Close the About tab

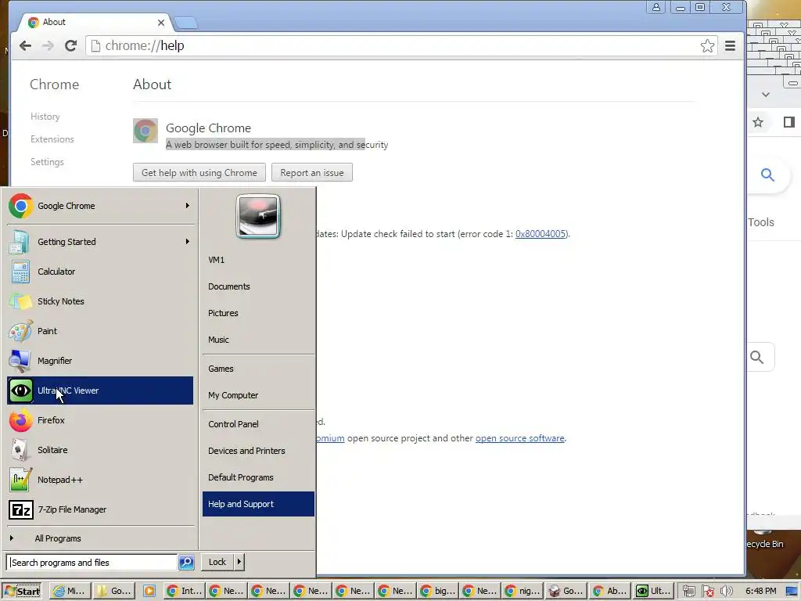click(x=161, y=23)
